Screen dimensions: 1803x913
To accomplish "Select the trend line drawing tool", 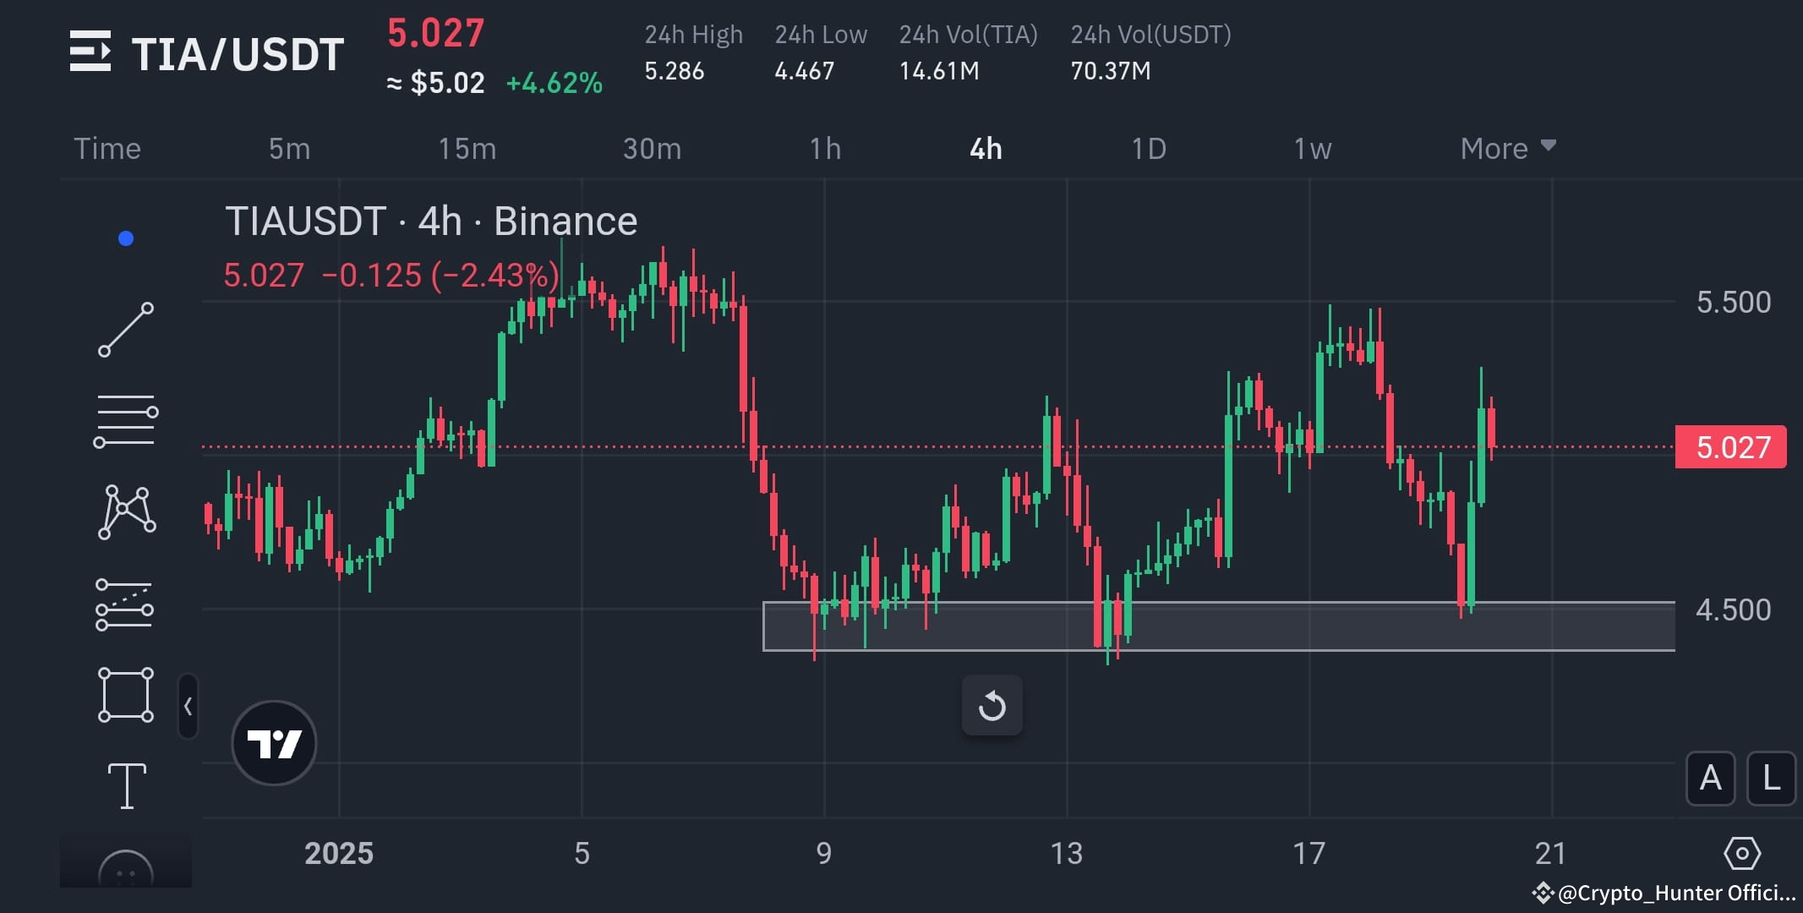I will (127, 330).
